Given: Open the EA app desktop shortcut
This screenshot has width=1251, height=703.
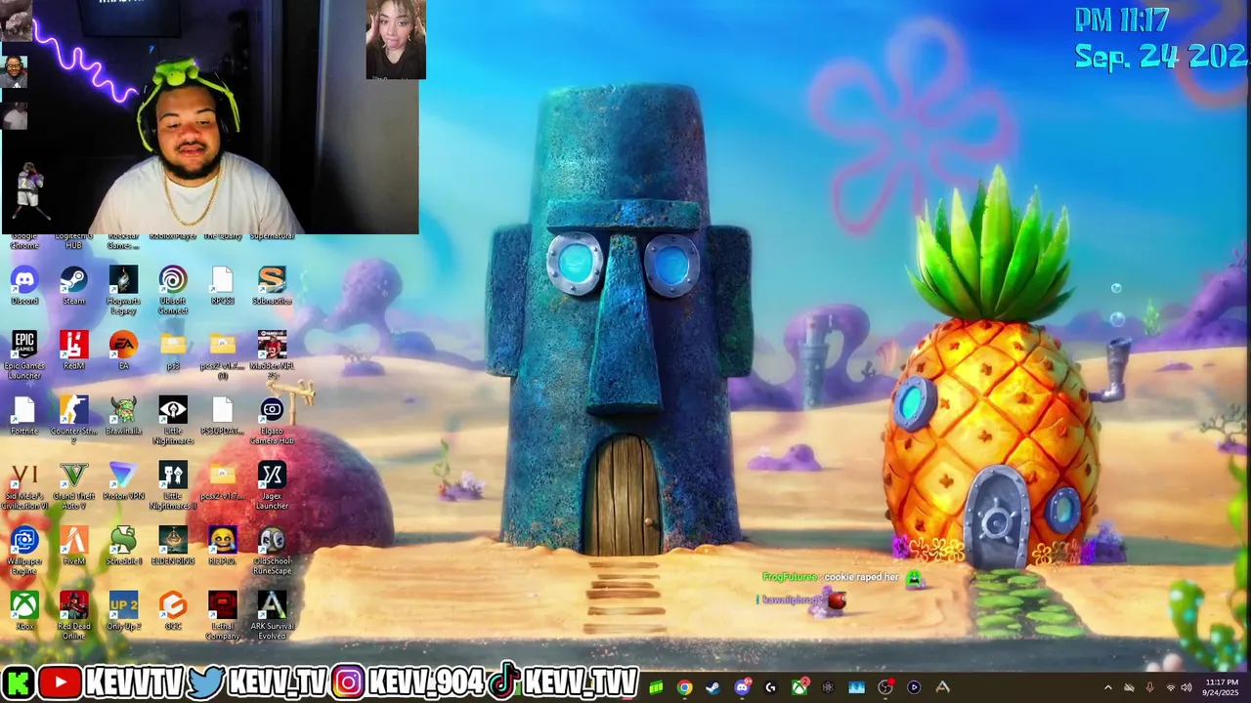Looking at the screenshot, I should [123, 351].
